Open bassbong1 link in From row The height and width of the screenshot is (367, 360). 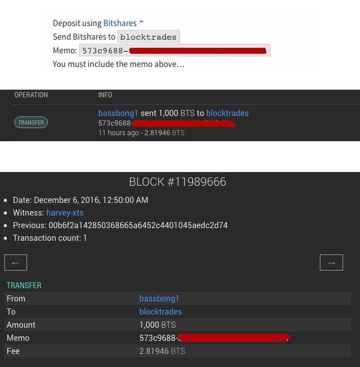pyautogui.click(x=159, y=298)
